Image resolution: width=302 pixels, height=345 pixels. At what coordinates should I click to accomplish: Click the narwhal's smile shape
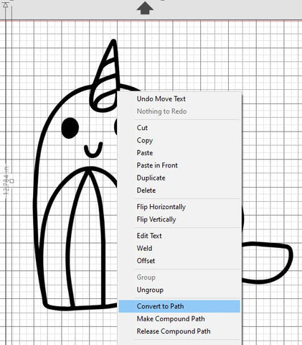coord(93,149)
